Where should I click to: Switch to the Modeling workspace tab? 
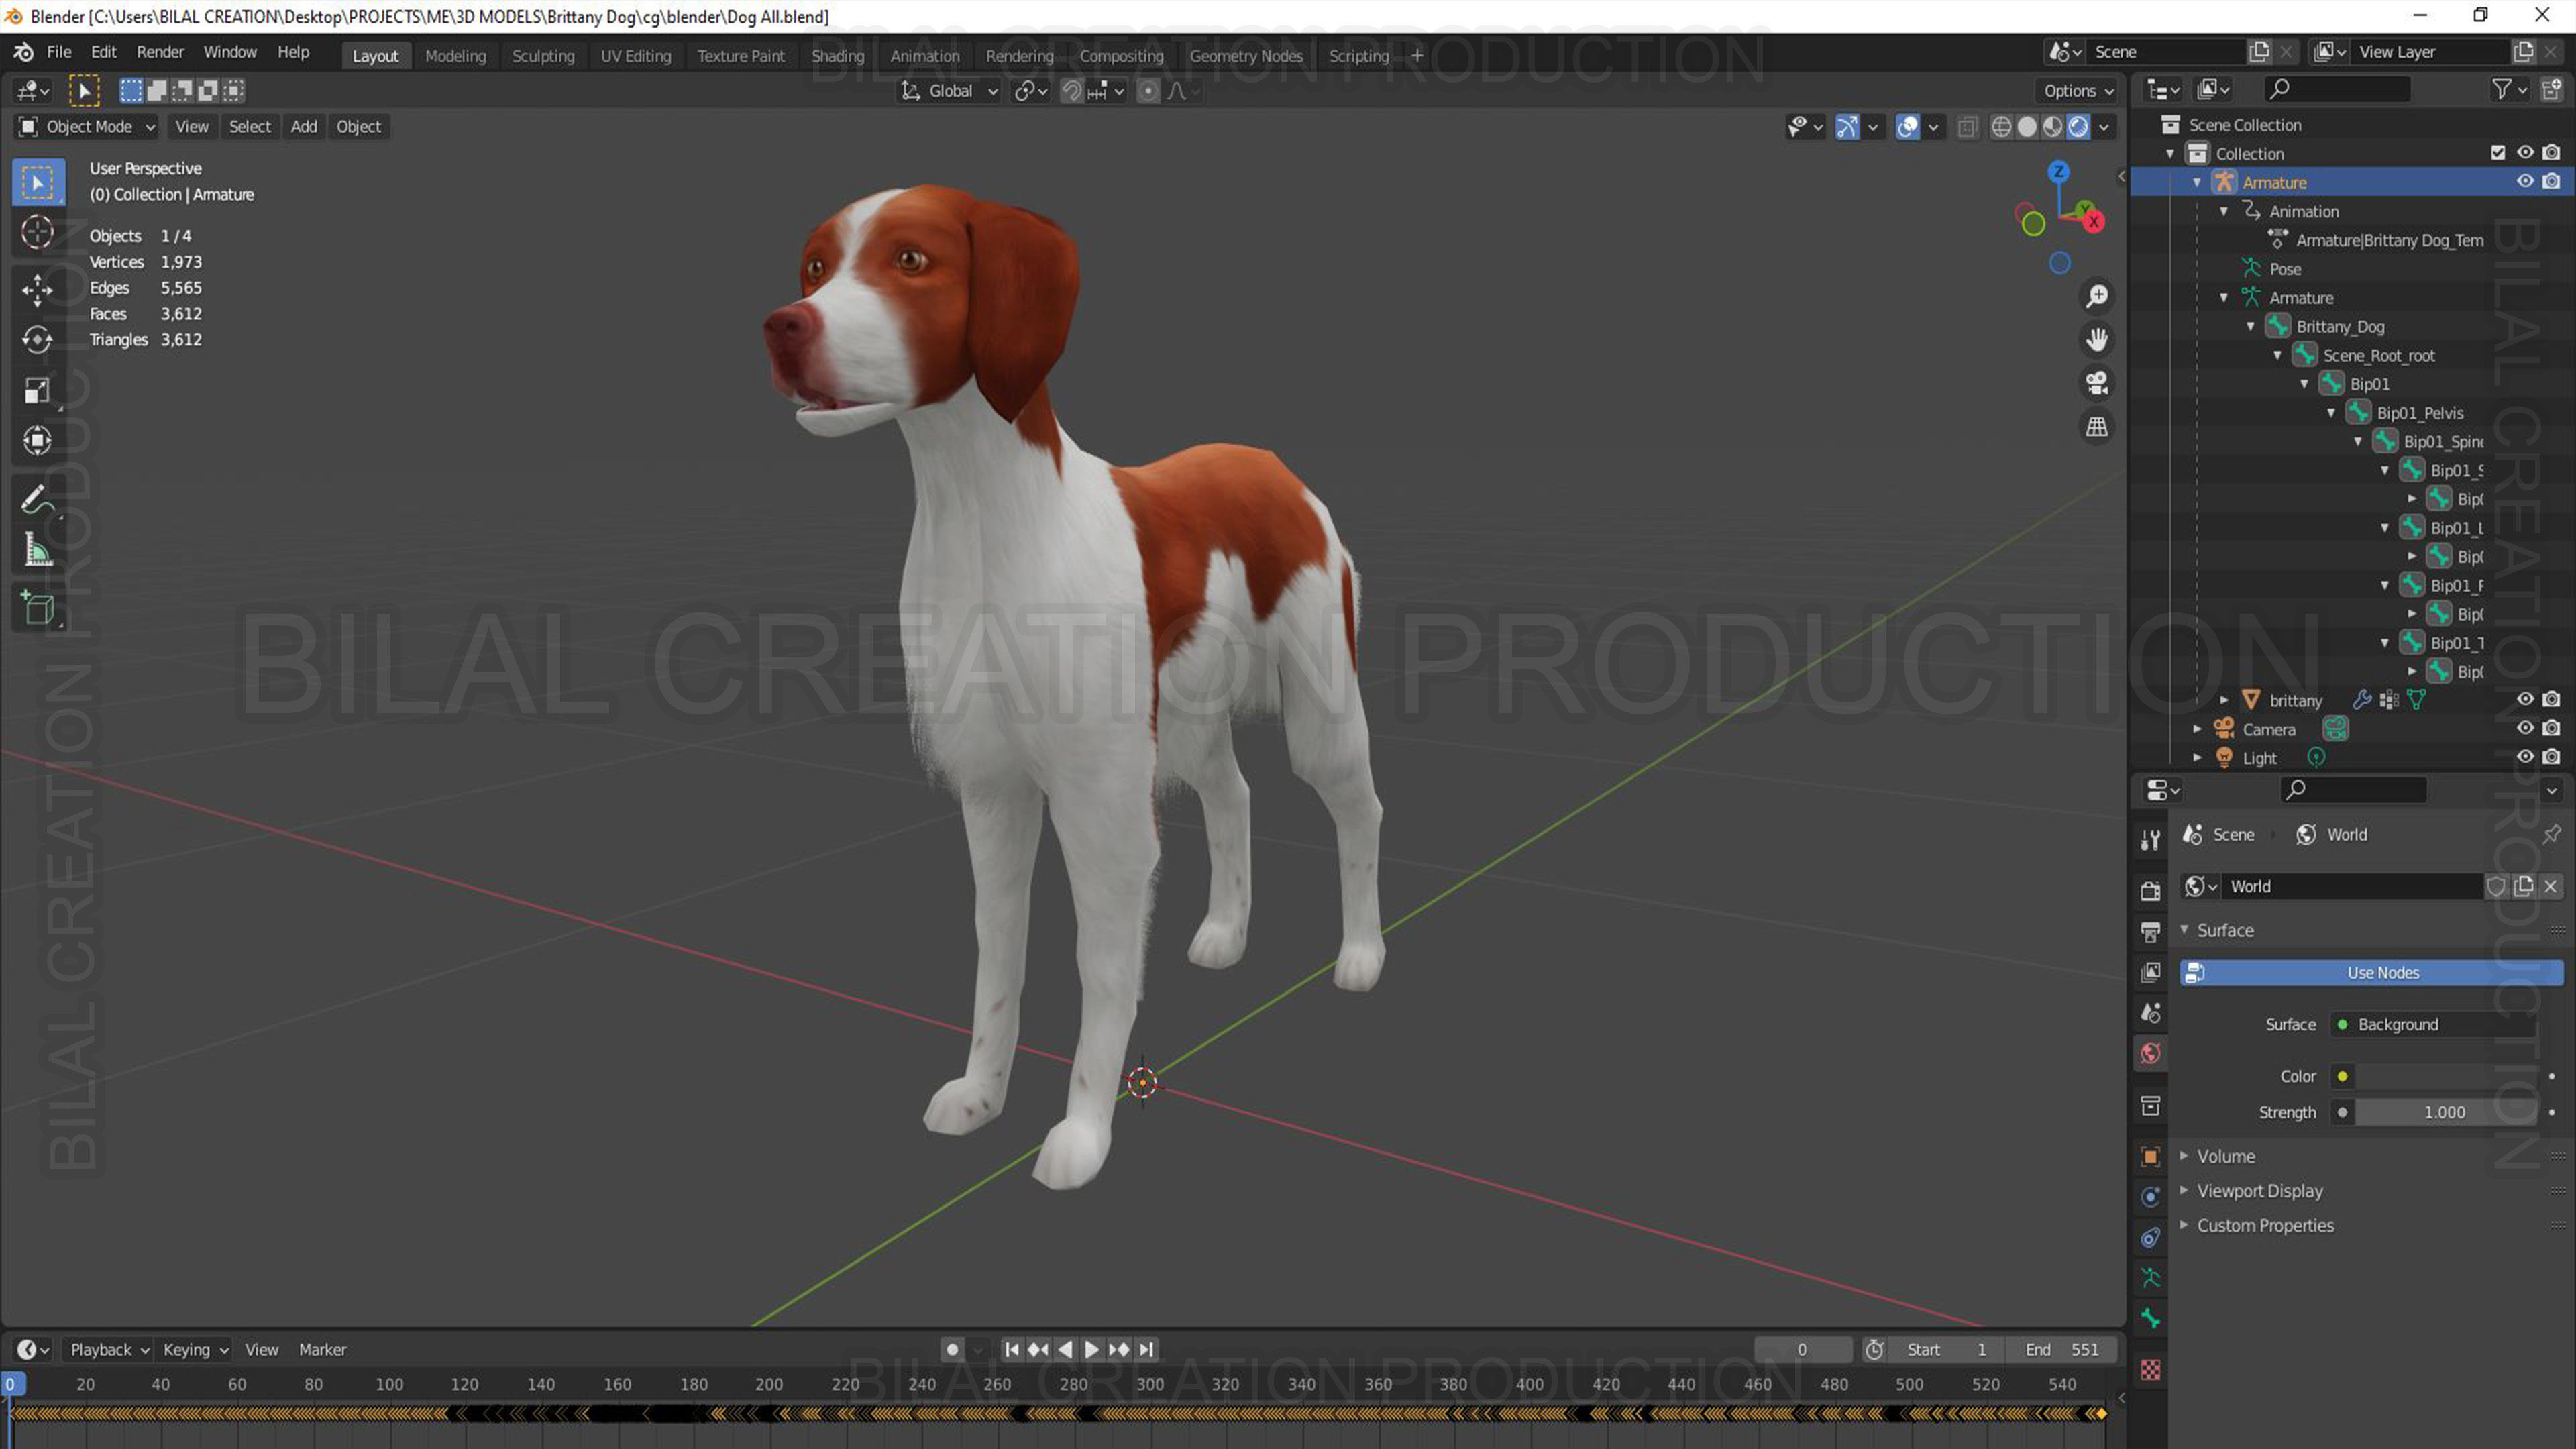[455, 56]
